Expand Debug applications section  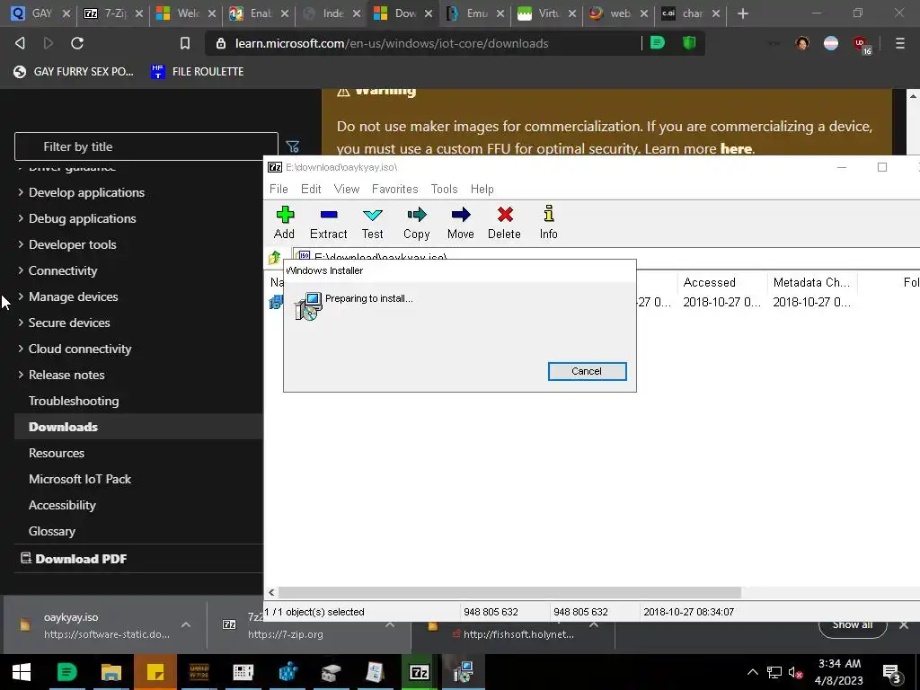point(82,218)
